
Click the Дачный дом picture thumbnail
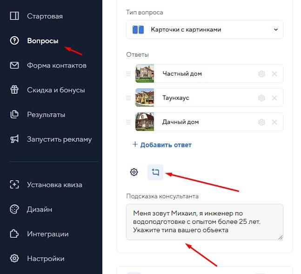[145, 122]
